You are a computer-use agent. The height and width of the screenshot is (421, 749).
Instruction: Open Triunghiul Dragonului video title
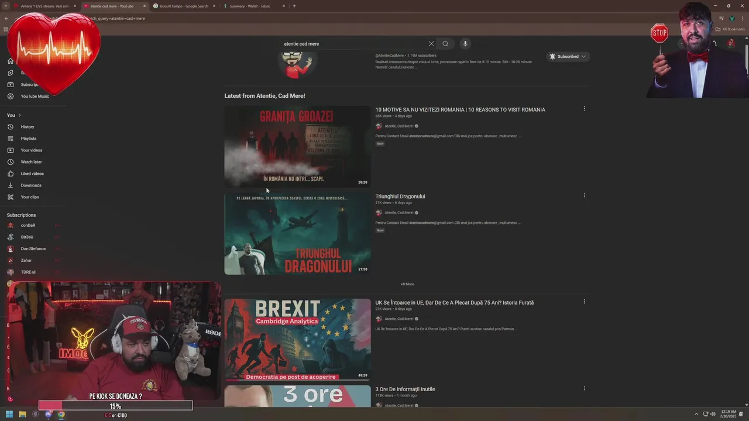(400, 196)
